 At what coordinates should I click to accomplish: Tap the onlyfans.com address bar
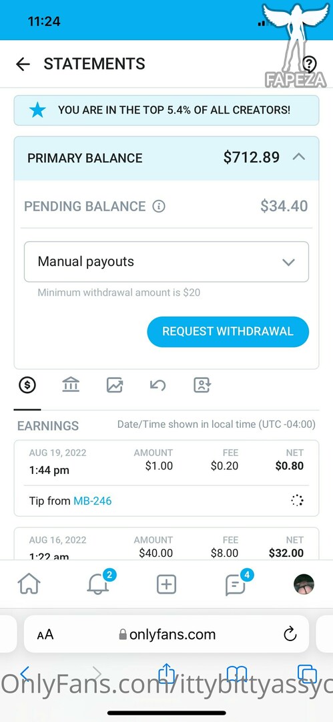166,634
